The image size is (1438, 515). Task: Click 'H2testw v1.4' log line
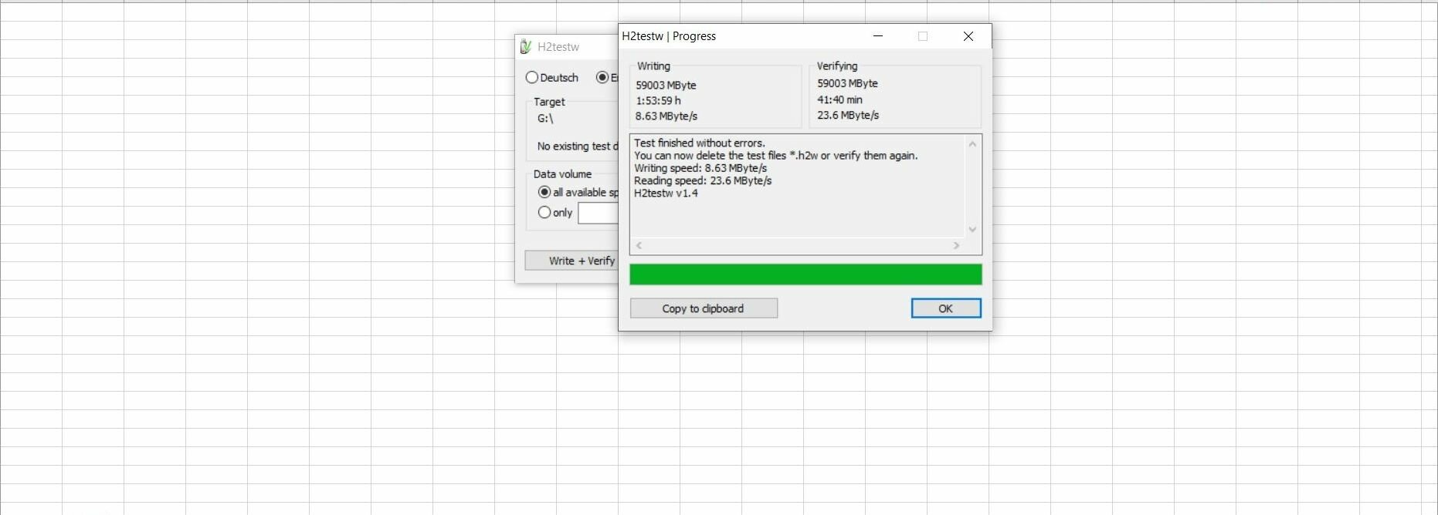pyautogui.click(x=666, y=194)
